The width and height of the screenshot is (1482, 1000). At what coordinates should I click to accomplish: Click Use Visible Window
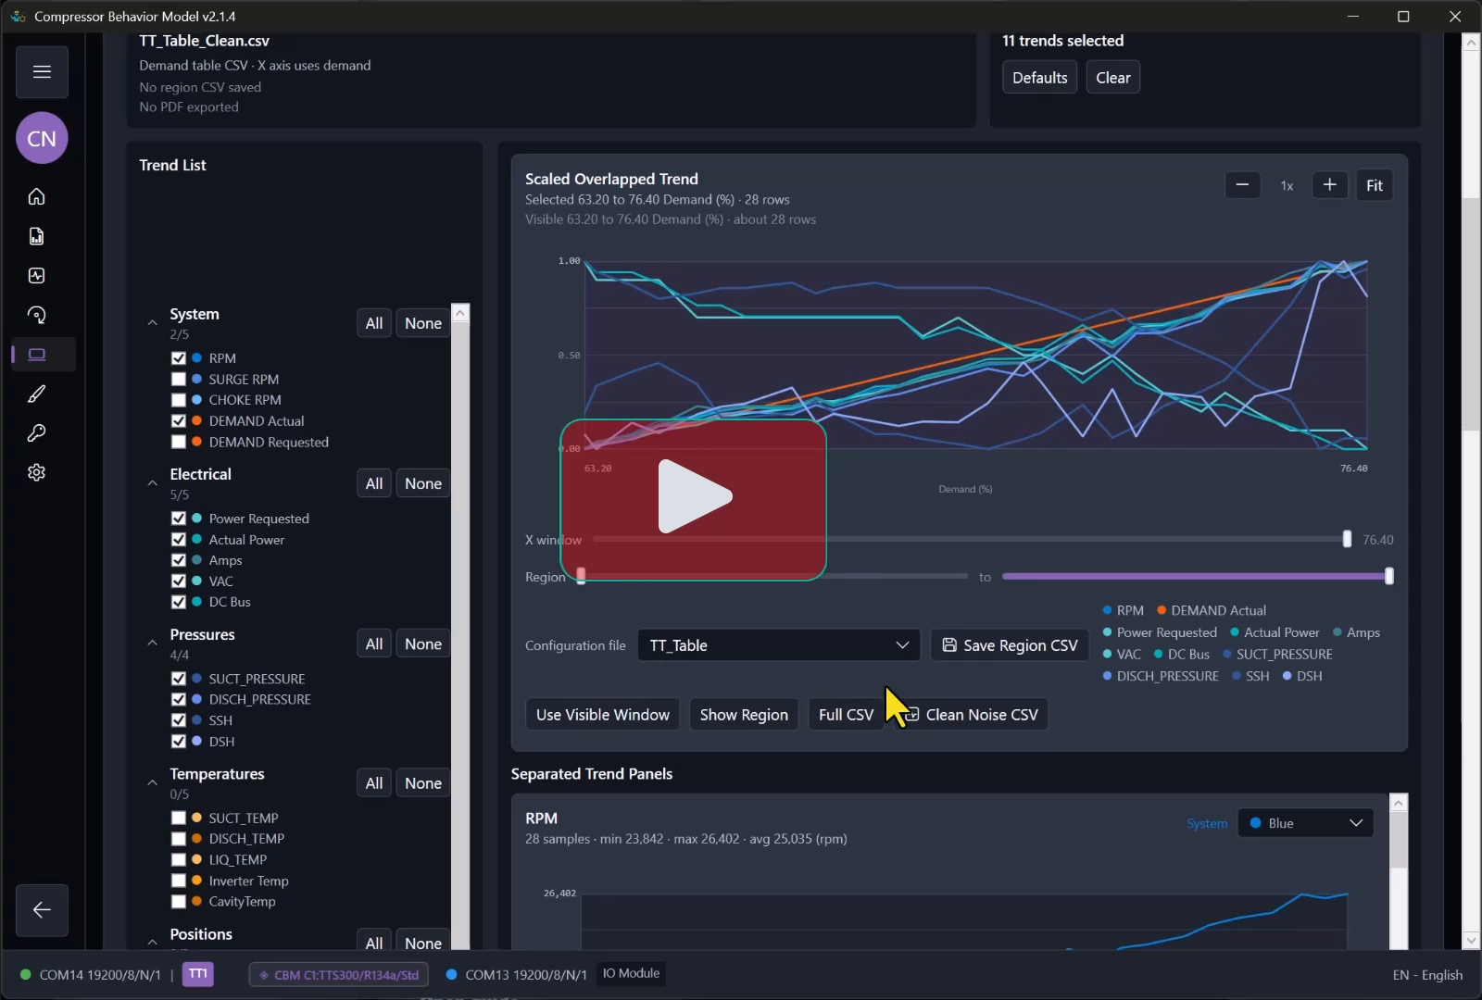coord(603,715)
